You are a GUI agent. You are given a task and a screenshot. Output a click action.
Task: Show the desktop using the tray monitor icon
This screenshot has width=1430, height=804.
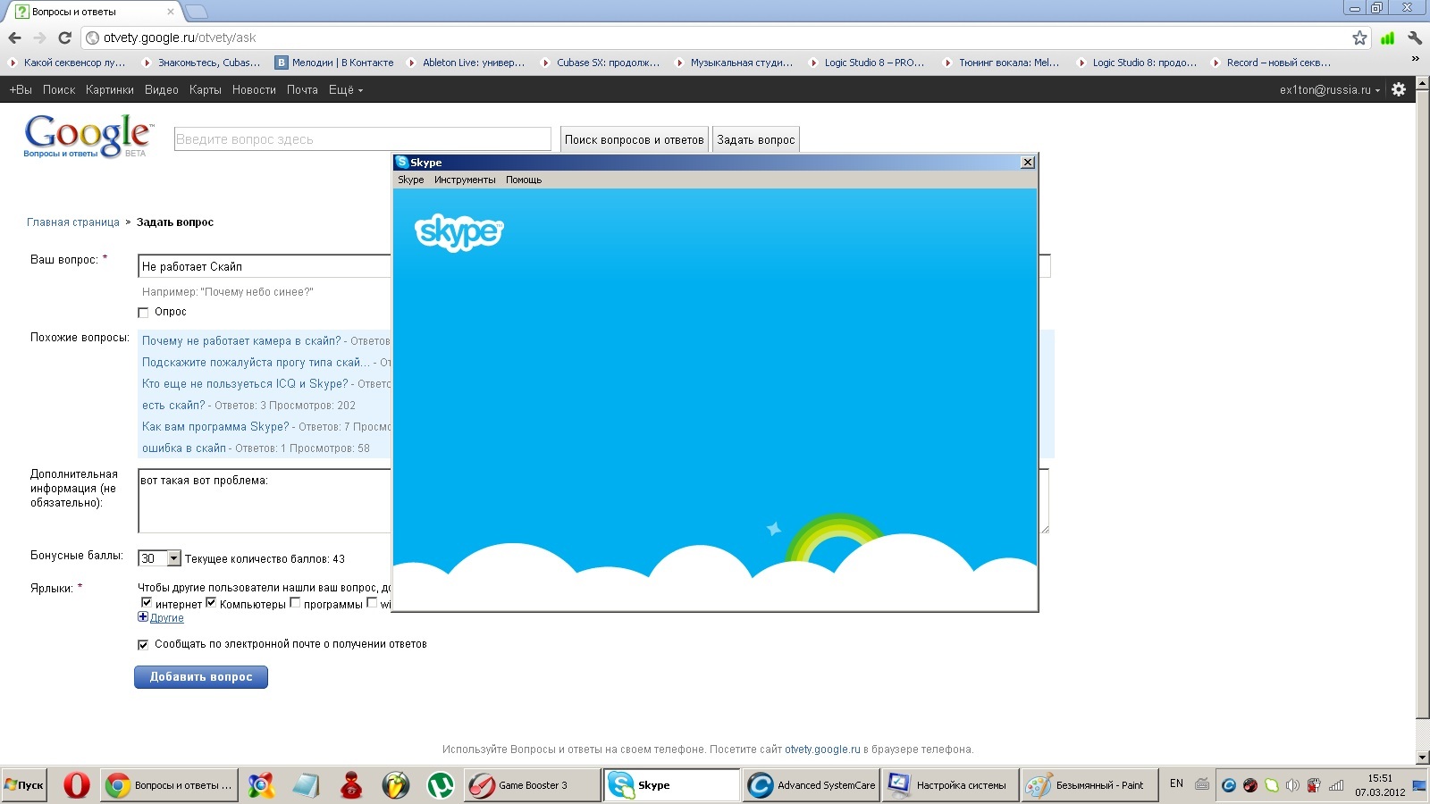point(1419,785)
